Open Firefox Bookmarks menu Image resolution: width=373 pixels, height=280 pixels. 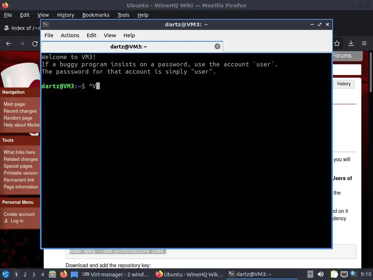tap(96, 15)
